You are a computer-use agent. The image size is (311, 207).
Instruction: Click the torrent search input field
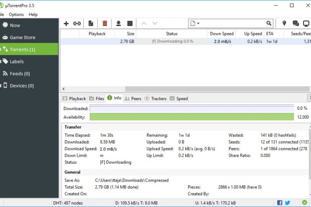click(233, 23)
